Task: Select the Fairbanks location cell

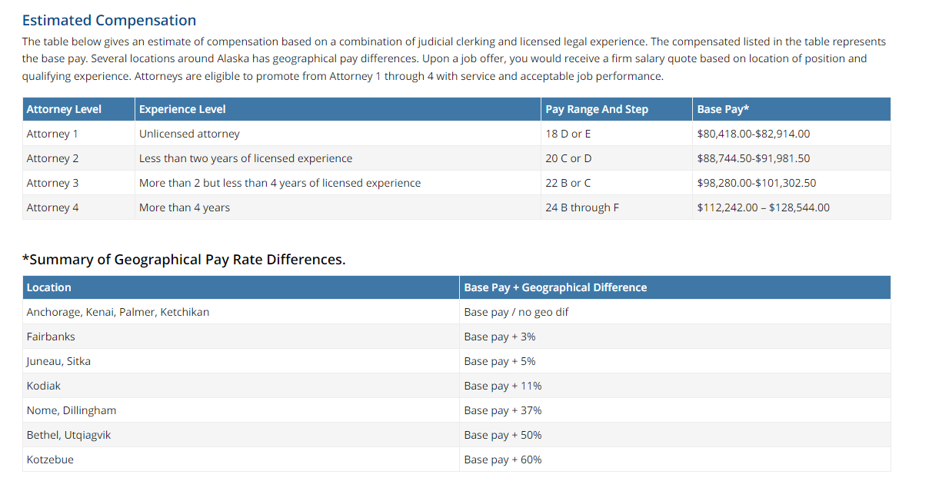Action: [x=51, y=337]
